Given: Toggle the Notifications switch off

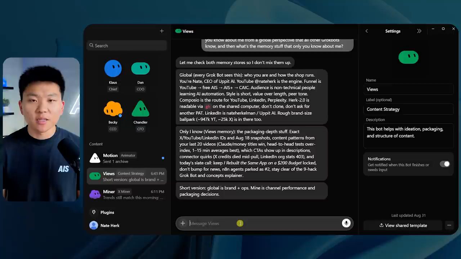Looking at the screenshot, I should pos(445,164).
